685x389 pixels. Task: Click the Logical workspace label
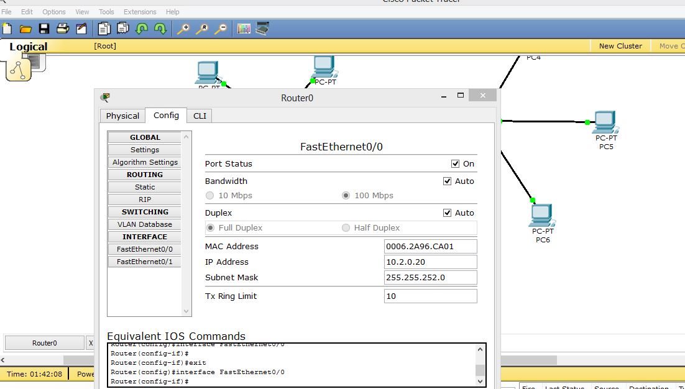click(x=29, y=47)
